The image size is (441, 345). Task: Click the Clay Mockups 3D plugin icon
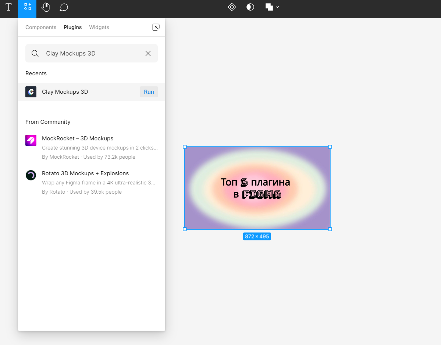(x=31, y=92)
